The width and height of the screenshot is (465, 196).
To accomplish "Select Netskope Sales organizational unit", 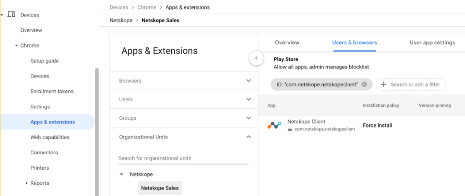I will [159, 188].
